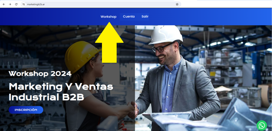Screen dimensions: 272x131
Task: Click the Workshop 2024 heading
Action: [40, 74]
